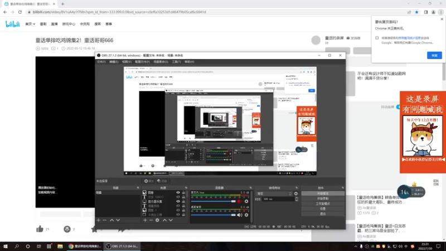This screenshot has width=446, height=251.
Task: Enable 工作室模式 studio mode
Action: 323,204
